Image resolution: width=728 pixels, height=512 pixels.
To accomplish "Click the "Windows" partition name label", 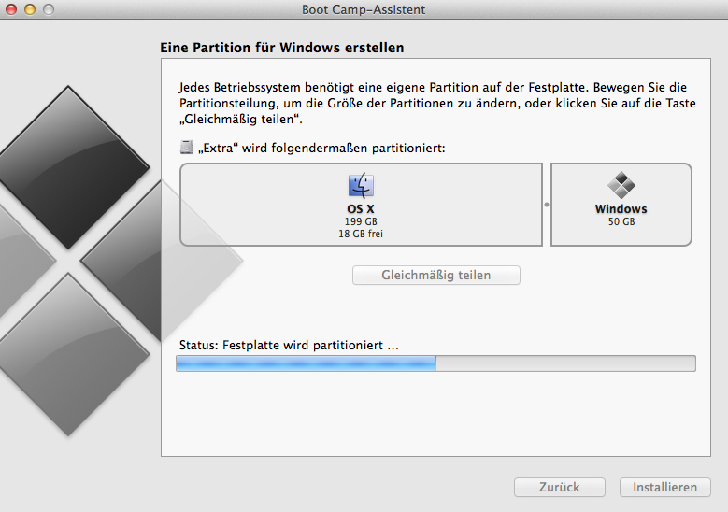I will coord(621,209).
